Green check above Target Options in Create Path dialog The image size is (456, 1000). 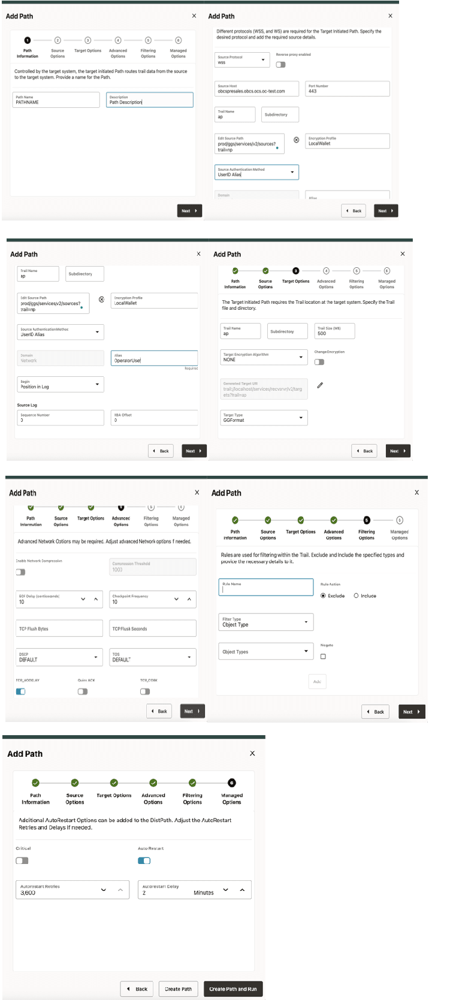(114, 783)
